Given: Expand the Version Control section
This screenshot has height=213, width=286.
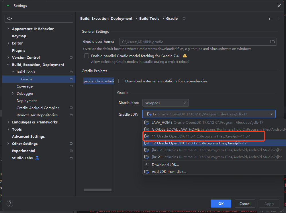Looking at the screenshot, I should click(8, 57).
